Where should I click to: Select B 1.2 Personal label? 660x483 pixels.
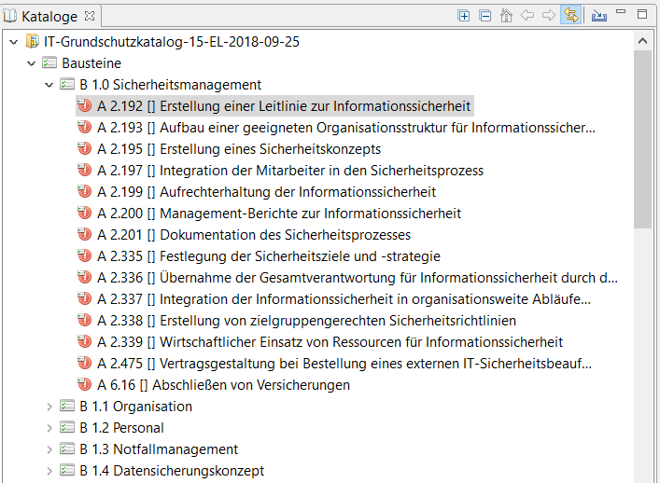tap(121, 428)
